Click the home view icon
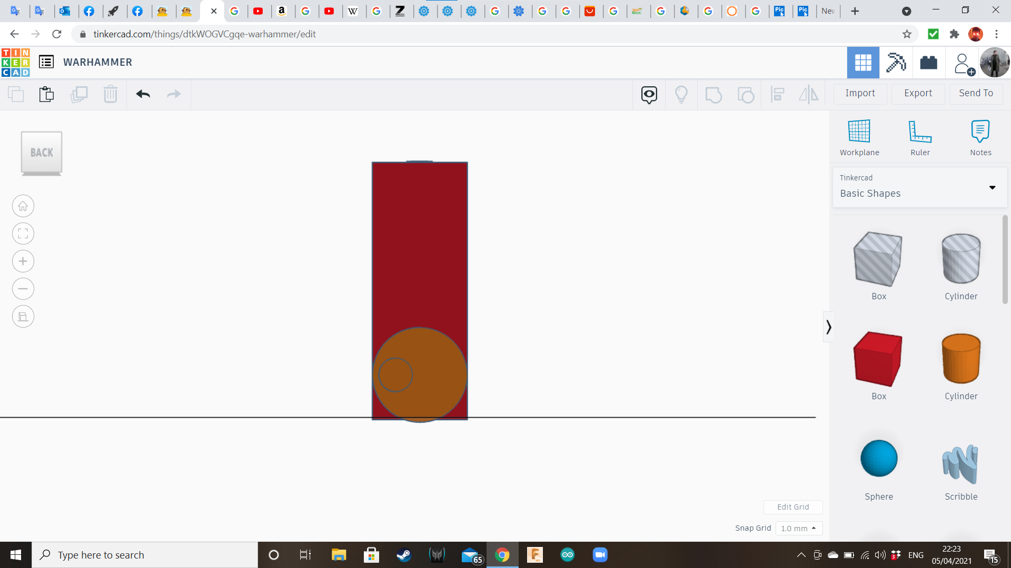Screen dimensions: 1011x568 point(23,206)
